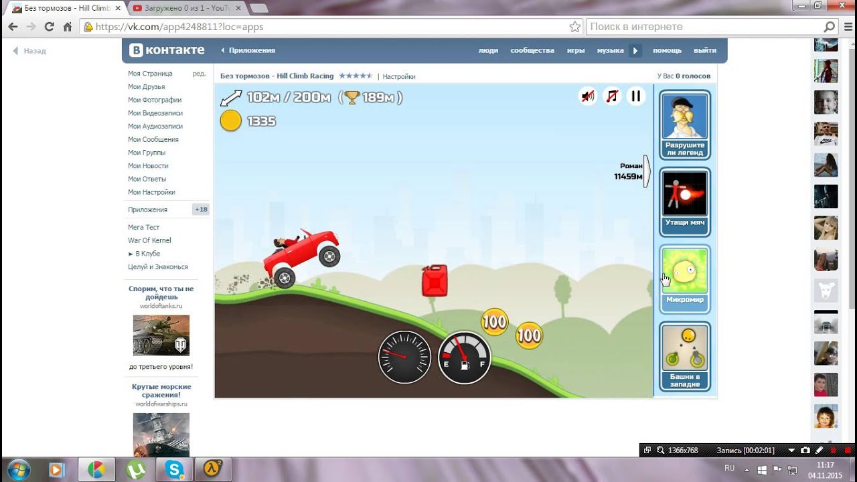
Task: Open the app Настройки link
Action: click(x=399, y=76)
